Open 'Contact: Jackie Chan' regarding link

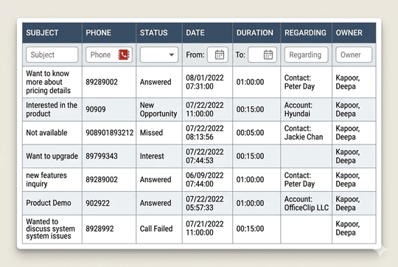pyautogui.click(x=304, y=133)
